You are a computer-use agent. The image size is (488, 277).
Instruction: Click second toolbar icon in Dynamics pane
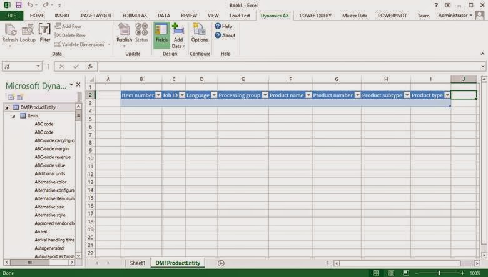click(20, 97)
